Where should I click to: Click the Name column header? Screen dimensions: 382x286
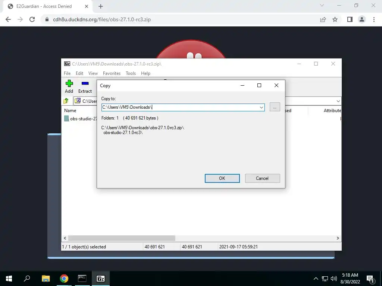pyautogui.click(x=70, y=110)
